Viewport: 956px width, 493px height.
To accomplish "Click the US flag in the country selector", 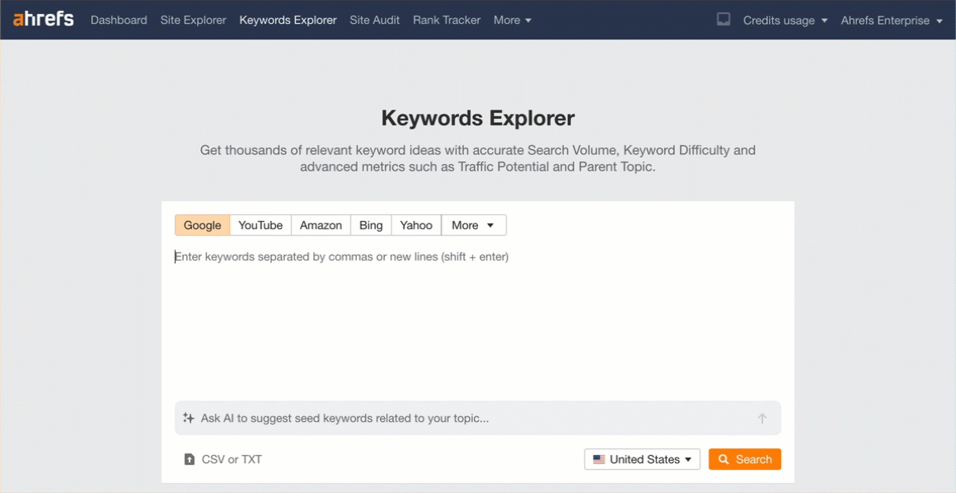I will point(601,459).
